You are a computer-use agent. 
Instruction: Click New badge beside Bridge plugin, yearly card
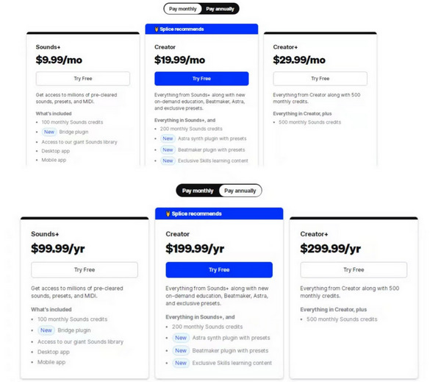(x=46, y=330)
